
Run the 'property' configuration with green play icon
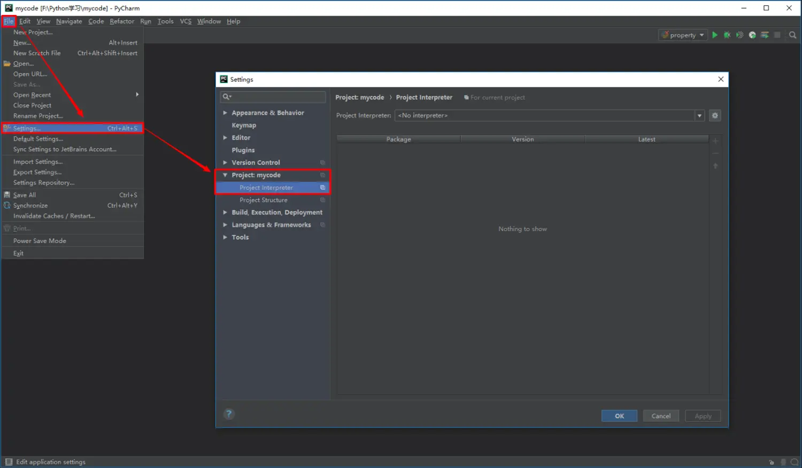point(715,35)
